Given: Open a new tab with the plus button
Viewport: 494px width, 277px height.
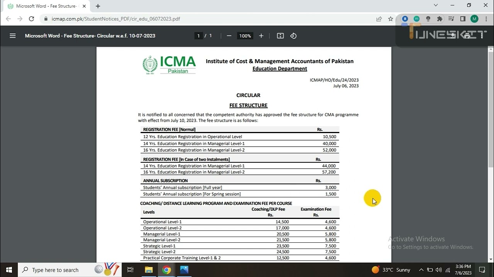Looking at the screenshot, I should [98, 6].
